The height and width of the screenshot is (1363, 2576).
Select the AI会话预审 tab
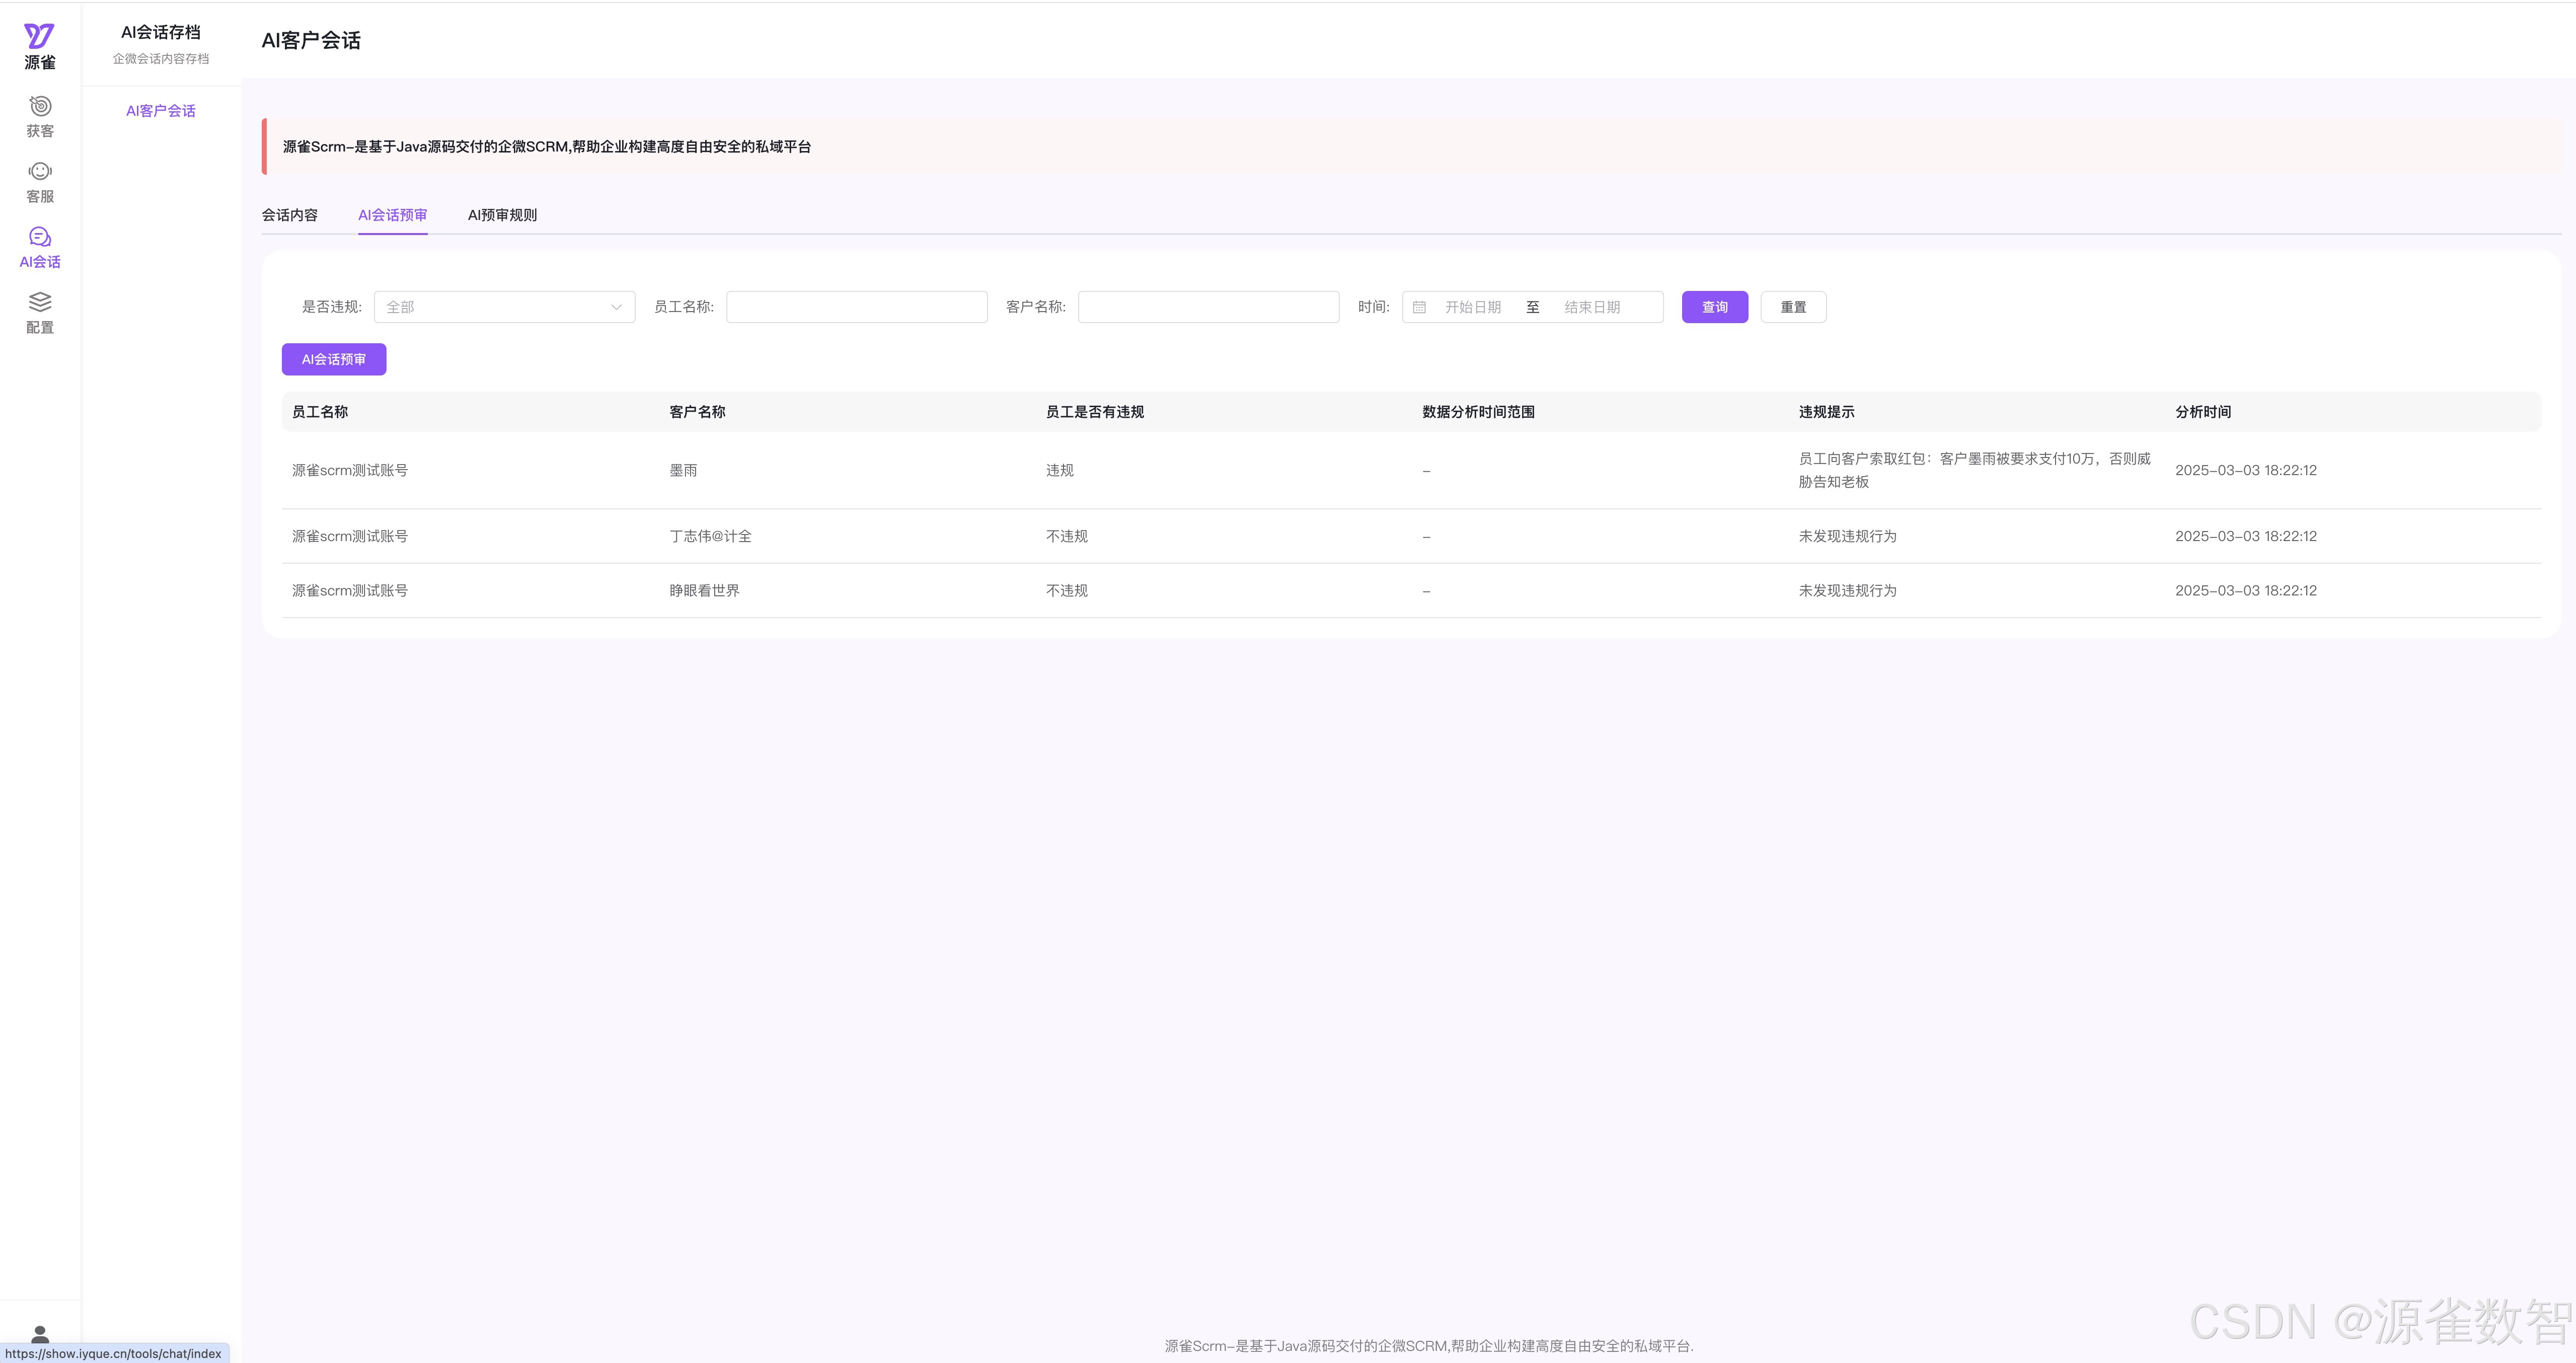pyautogui.click(x=393, y=215)
